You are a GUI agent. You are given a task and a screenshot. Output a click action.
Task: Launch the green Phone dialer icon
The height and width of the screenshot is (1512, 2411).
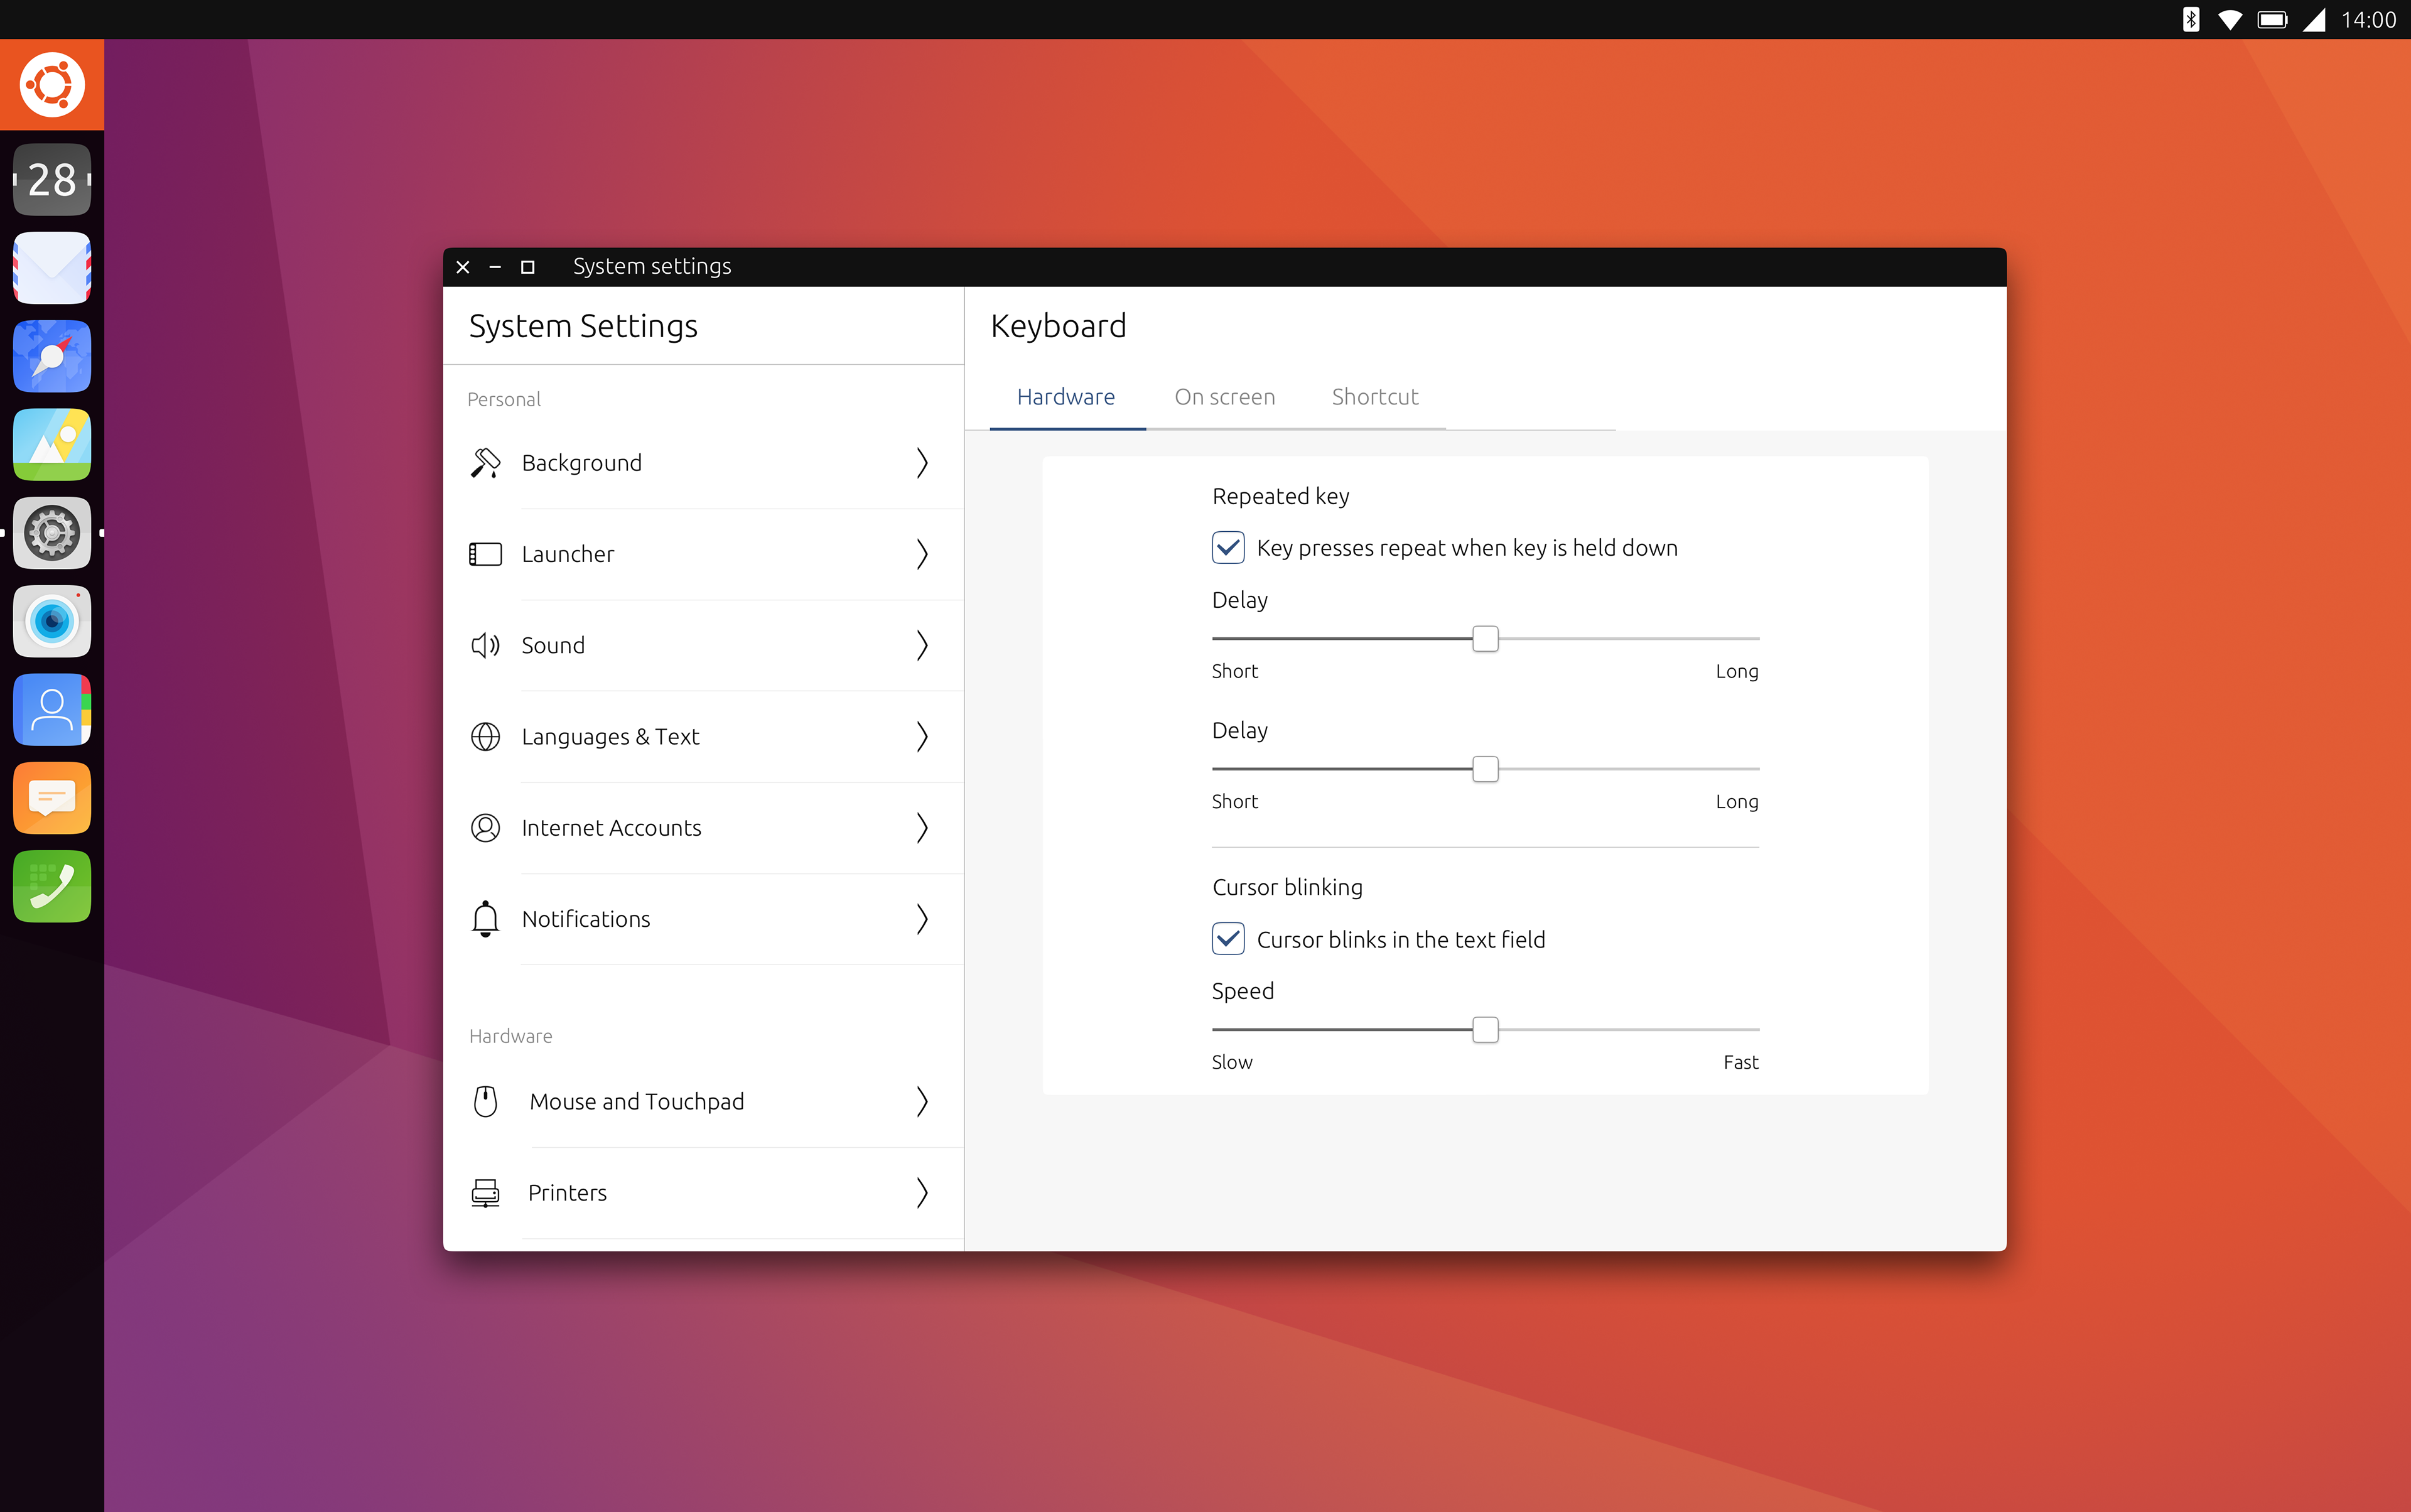tap(52, 886)
